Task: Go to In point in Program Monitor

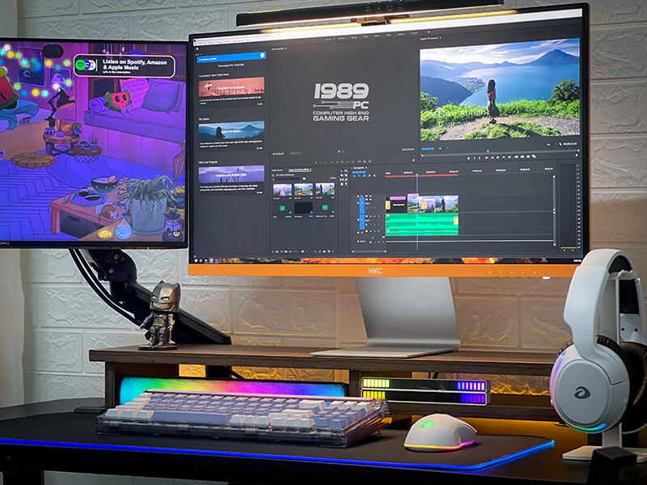Action: [x=486, y=158]
